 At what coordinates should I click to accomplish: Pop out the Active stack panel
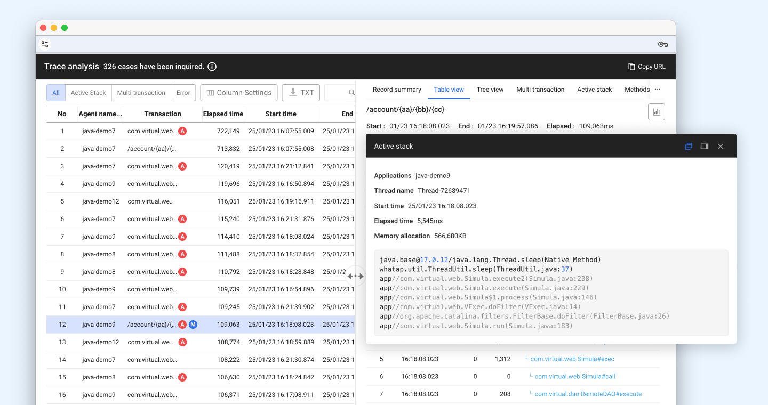pos(688,146)
